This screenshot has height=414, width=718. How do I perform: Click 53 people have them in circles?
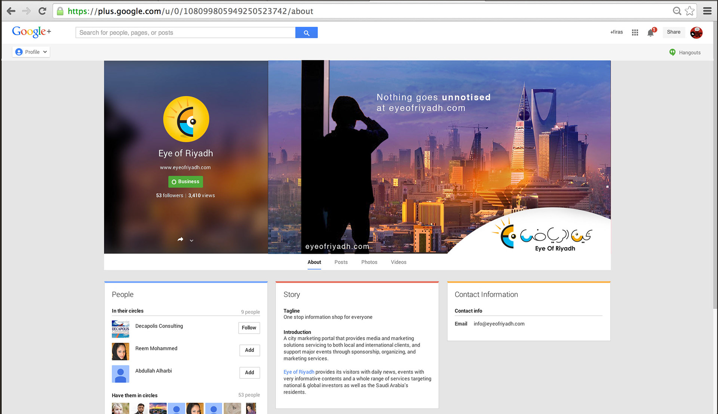[249, 395]
